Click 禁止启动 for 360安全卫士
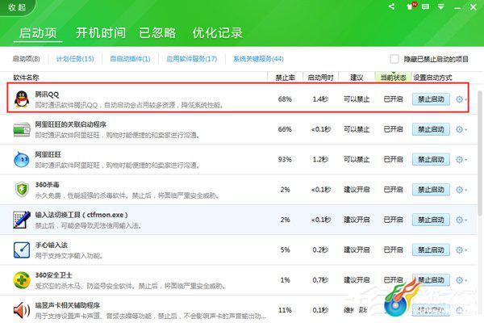 431,280
